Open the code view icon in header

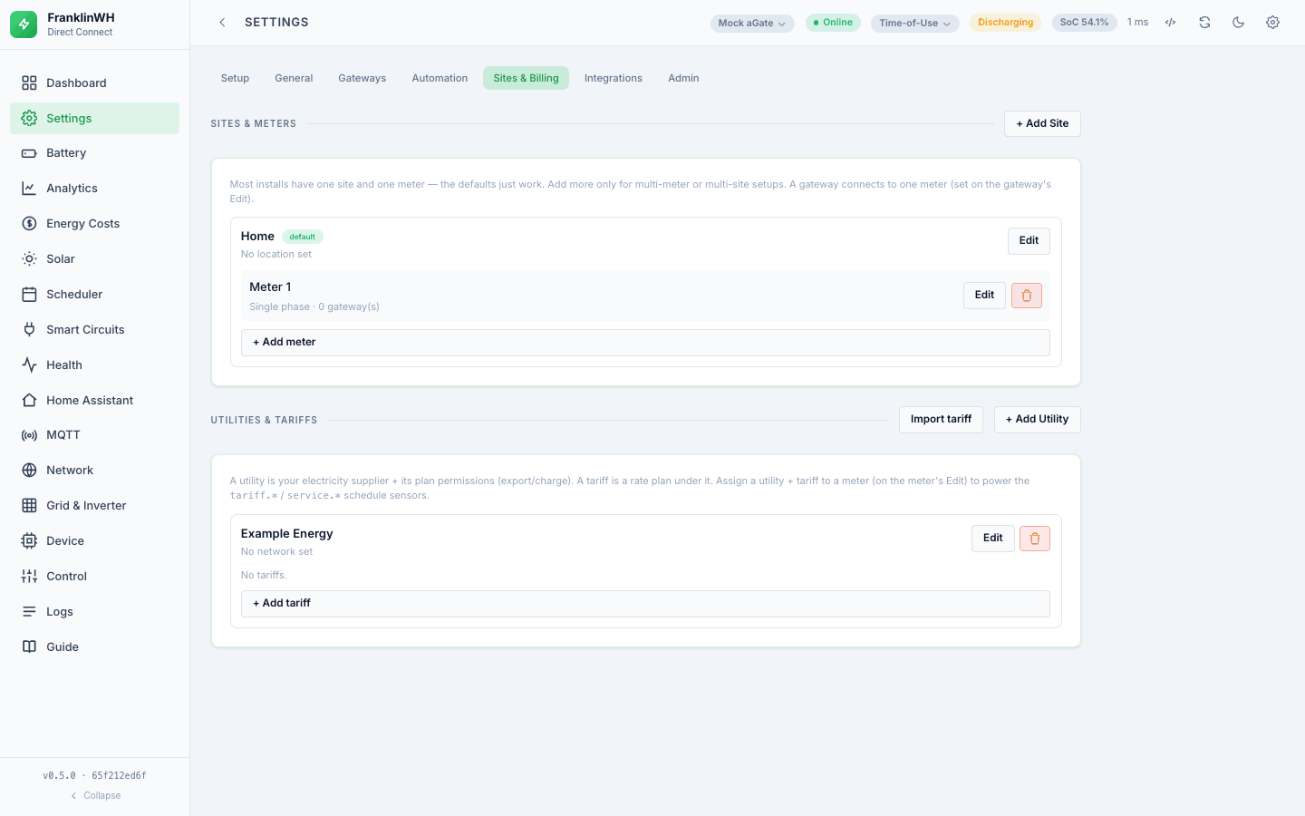click(1171, 23)
